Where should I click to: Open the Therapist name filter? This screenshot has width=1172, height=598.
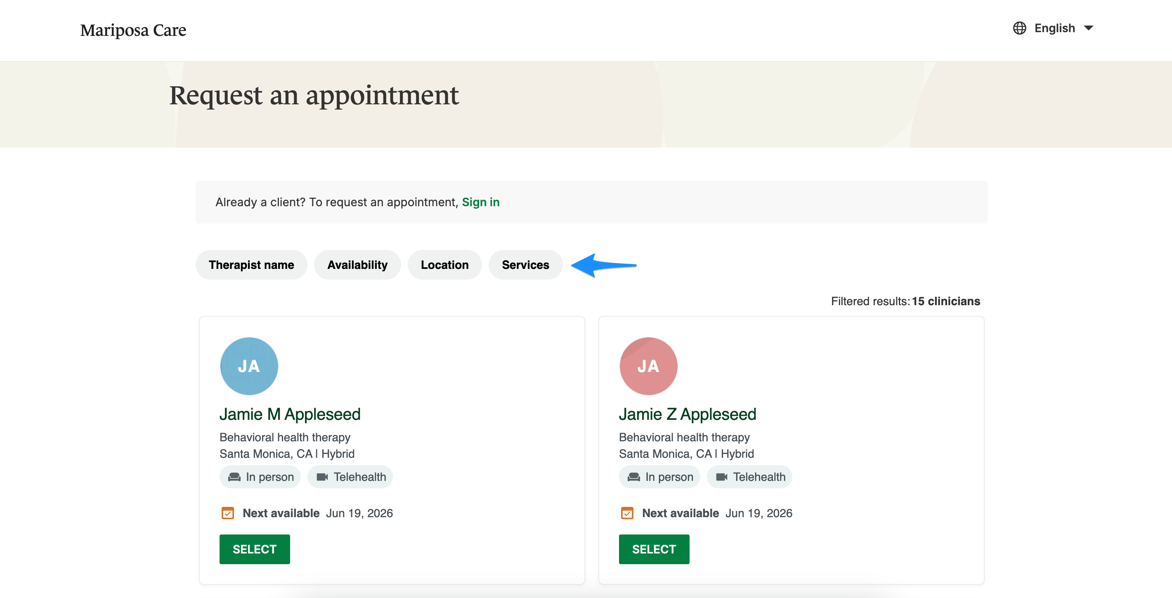[251, 265]
